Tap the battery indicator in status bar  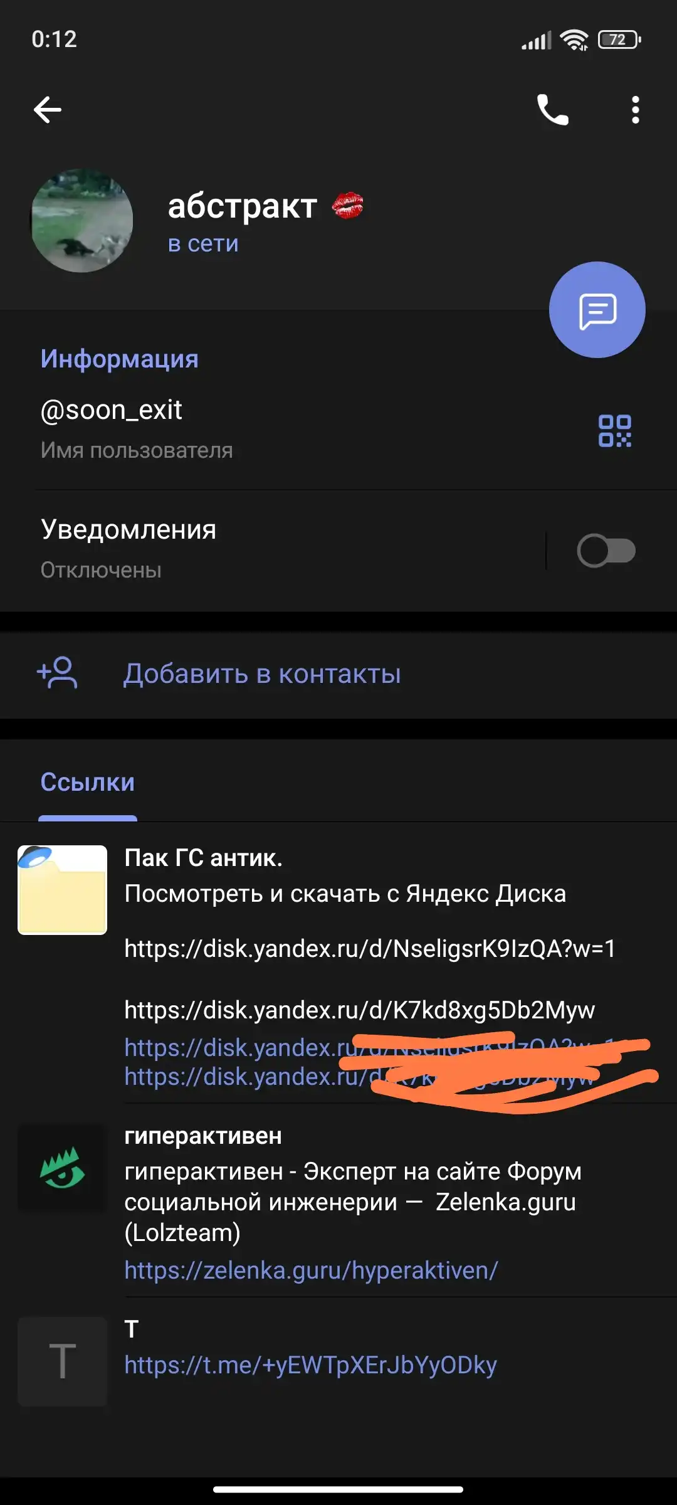[x=619, y=40]
